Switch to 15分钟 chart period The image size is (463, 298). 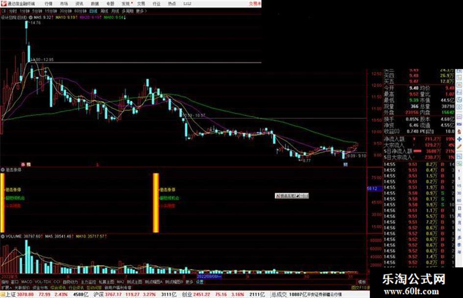51,11
